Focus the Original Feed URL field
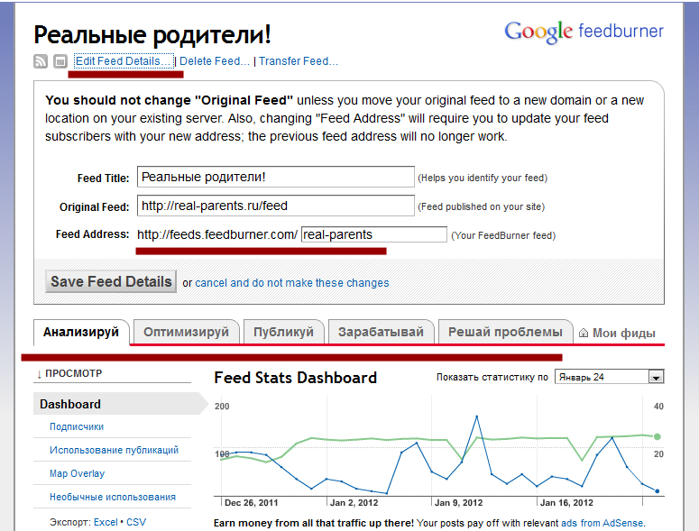This screenshot has height=531, width=699. coord(275,206)
